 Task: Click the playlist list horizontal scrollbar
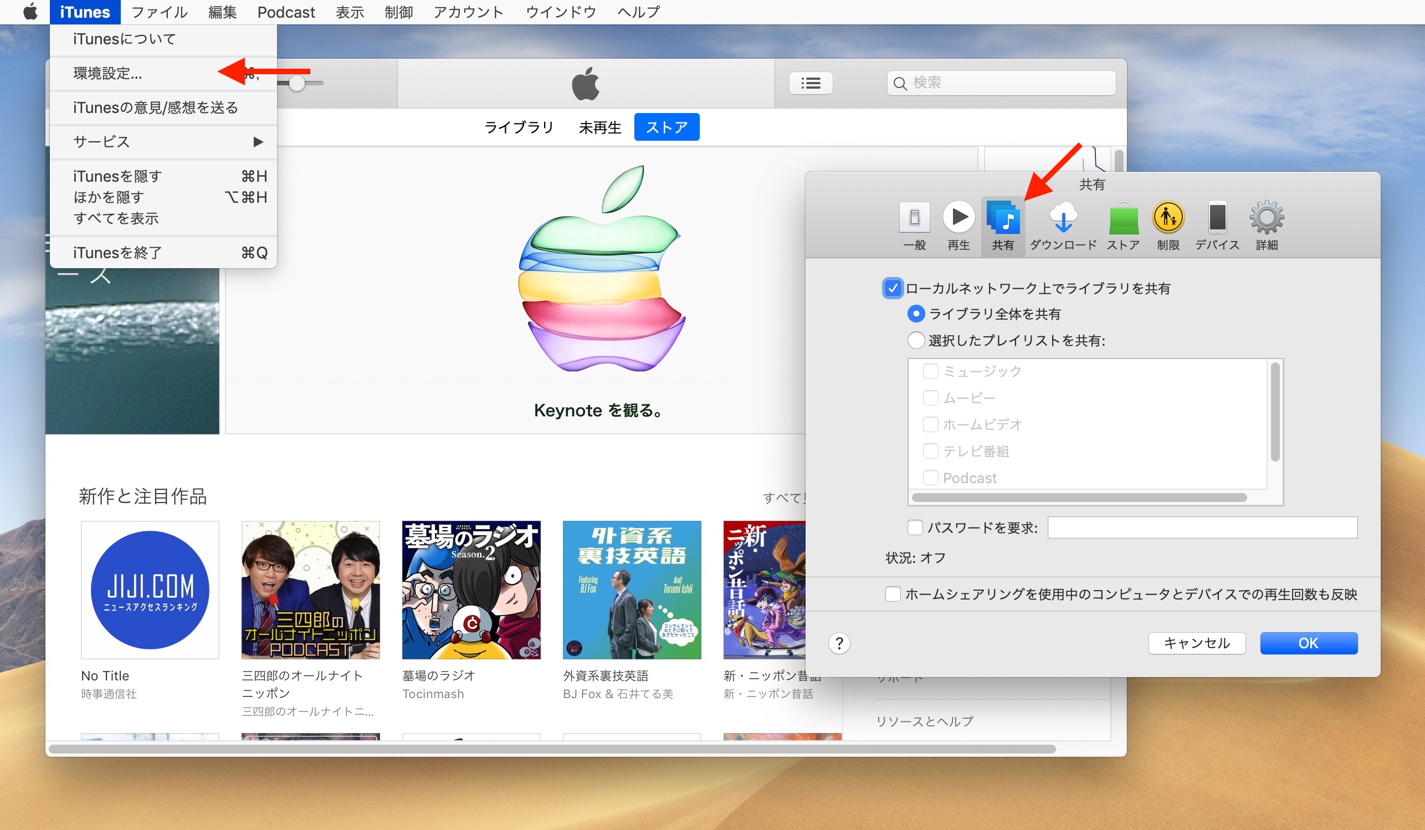click(1079, 498)
